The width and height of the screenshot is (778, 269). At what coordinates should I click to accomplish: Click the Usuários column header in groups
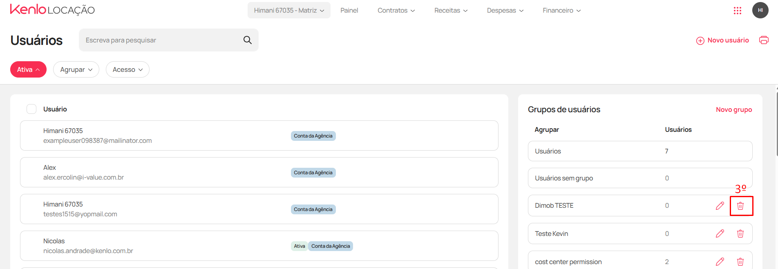click(x=678, y=129)
